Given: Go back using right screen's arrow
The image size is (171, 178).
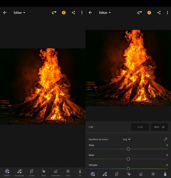Looking at the screenshot, I should tap(90, 13).
